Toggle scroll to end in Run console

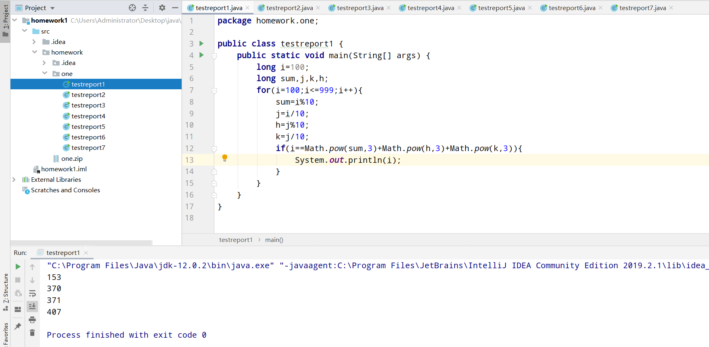32,306
